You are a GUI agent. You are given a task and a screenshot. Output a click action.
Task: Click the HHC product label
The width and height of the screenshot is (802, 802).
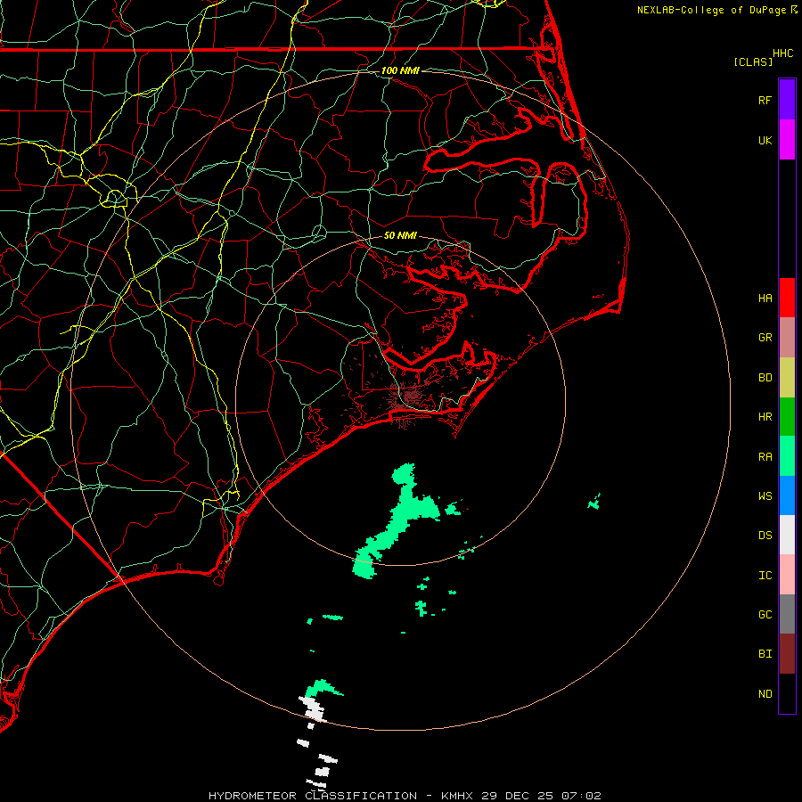tap(783, 53)
